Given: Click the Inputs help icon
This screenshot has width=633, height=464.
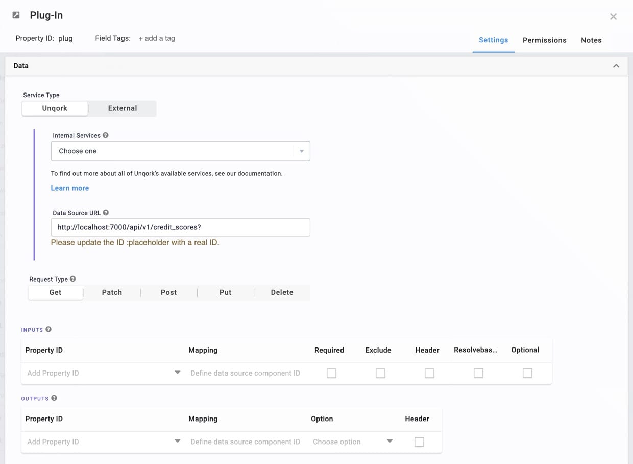Looking at the screenshot, I should pos(48,329).
